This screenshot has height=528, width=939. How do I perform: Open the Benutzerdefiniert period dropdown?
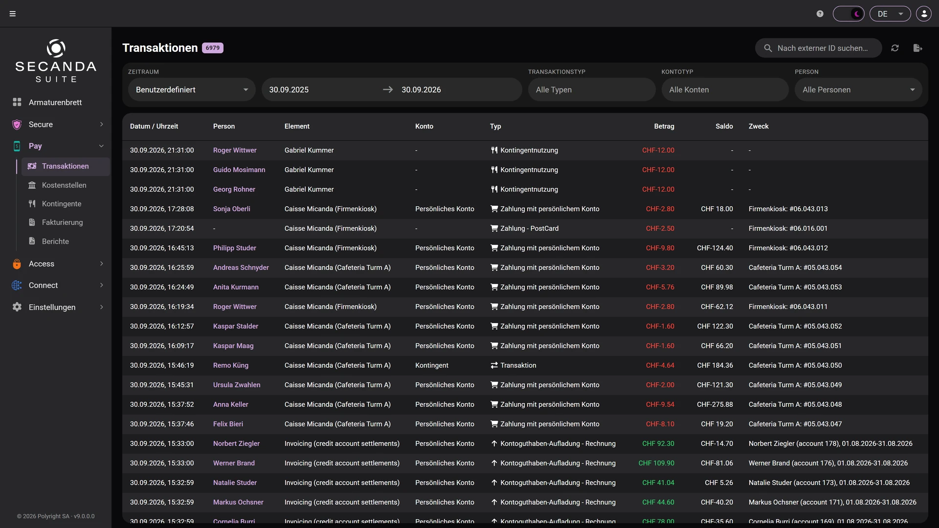(192, 89)
